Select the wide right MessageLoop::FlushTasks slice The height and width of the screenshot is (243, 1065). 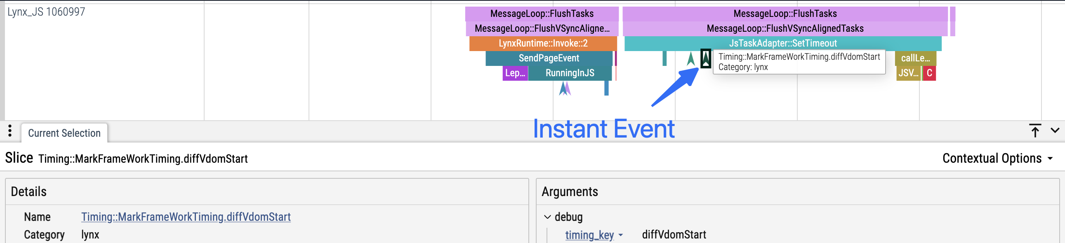pyautogui.click(x=785, y=14)
